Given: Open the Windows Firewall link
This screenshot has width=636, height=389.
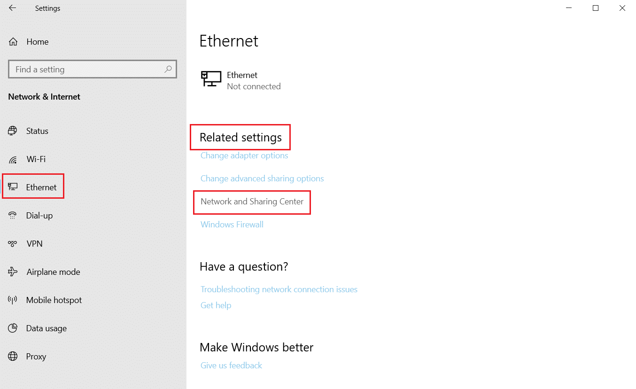Looking at the screenshot, I should click(232, 225).
